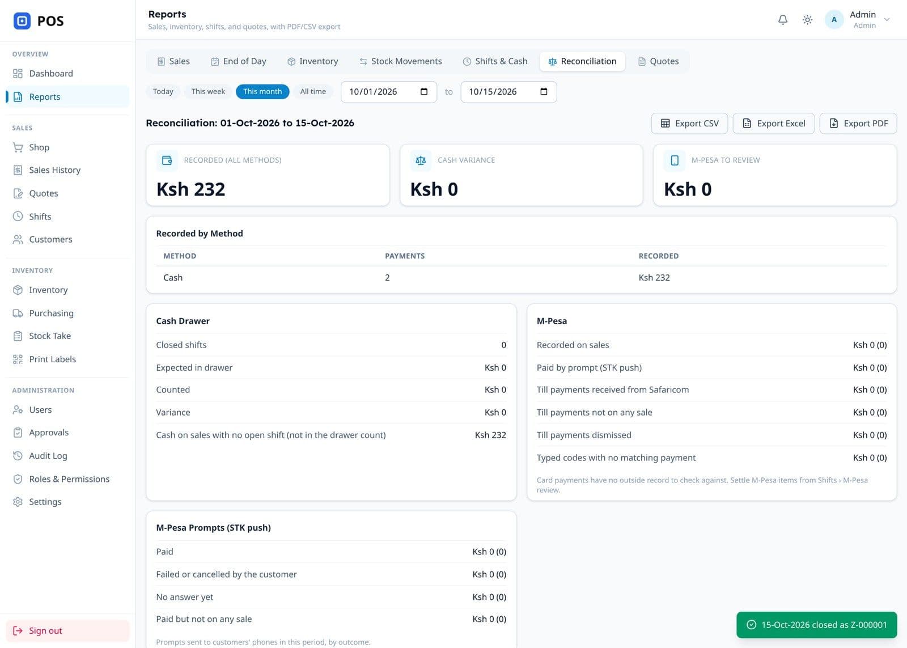Screen dimensions: 907x648
Task: Select the All time date filter
Action: (313, 91)
